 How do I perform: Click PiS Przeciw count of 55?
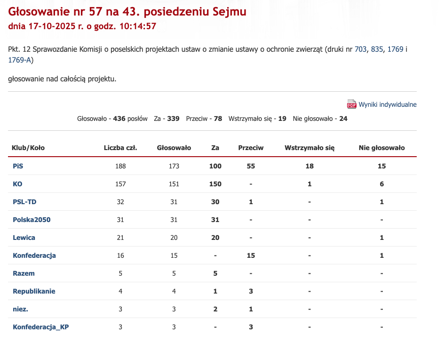pyautogui.click(x=251, y=166)
